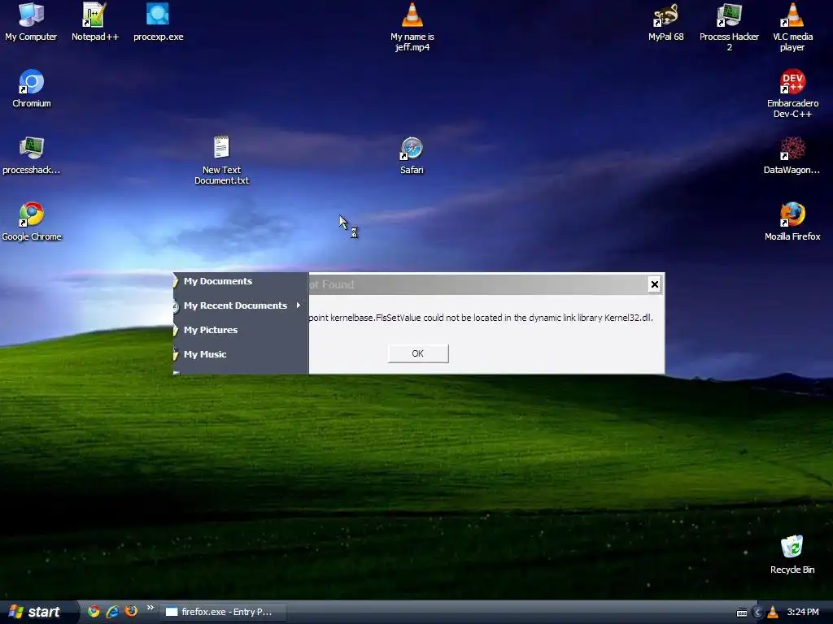This screenshot has height=624, width=833.
Task: Select the Process Hacker 2 shortcut
Action: 729,27
